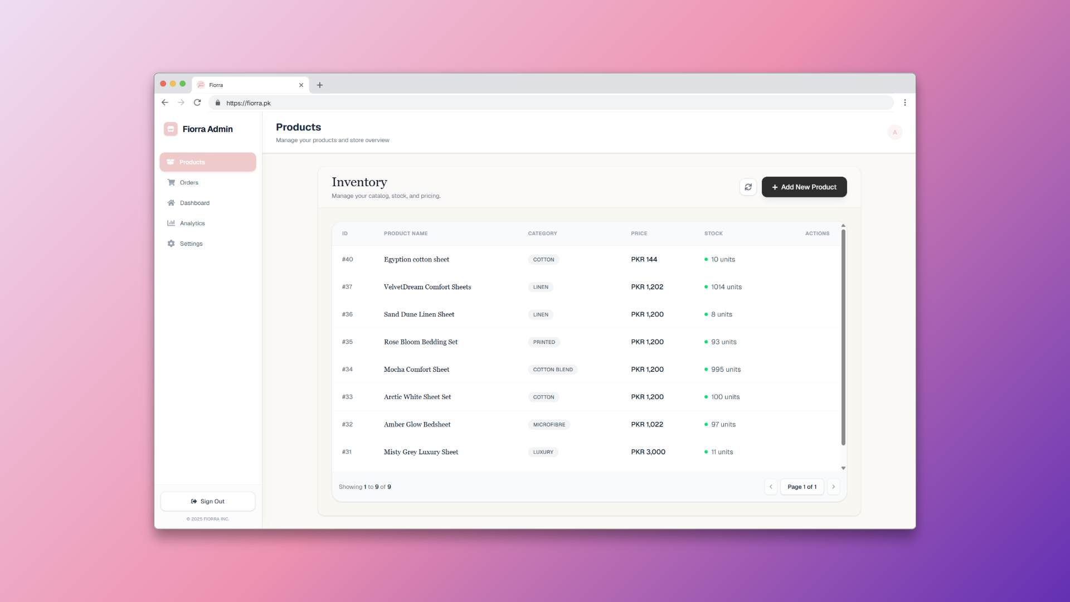Close the Fiorra browser tab
Image resolution: width=1070 pixels, height=602 pixels.
tap(301, 85)
